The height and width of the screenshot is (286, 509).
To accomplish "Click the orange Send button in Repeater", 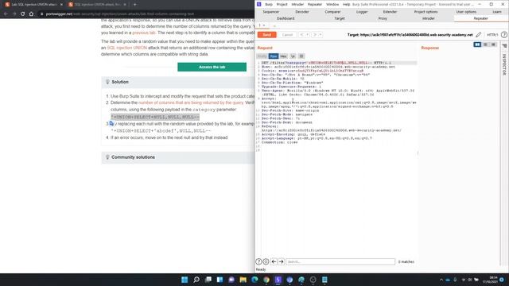I will coord(266,35).
